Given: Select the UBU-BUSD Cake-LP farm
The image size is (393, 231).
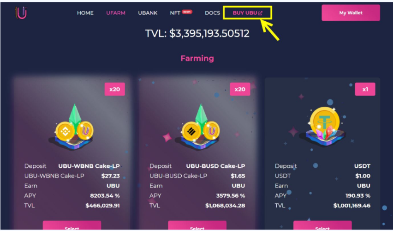Looking at the screenshot, I should pos(197,226).
